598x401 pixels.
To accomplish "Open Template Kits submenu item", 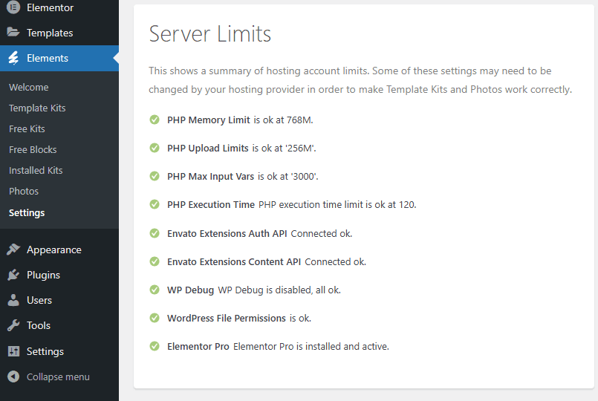I will pyautogui.click(x=37, y=108).
